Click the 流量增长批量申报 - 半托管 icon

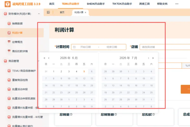(9, 117)
